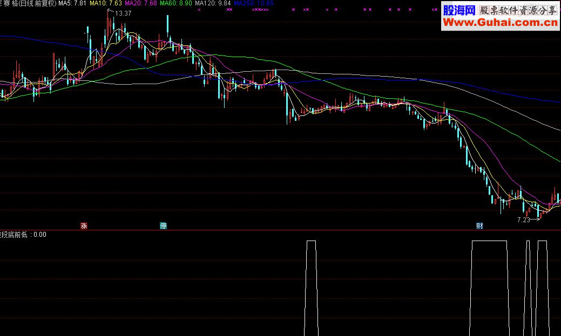
Task: Select the yellow MA10: 7.63 label
Action: (106, 3)
